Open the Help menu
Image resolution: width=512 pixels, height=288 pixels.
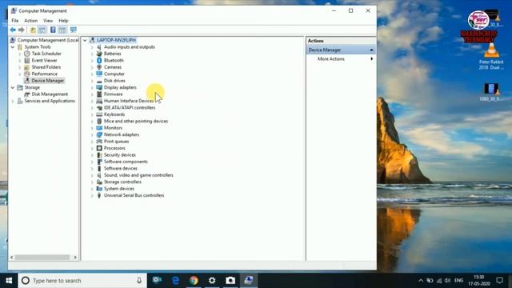tap(63, 21)
